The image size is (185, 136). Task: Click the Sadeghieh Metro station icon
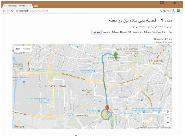click(94, 71)
